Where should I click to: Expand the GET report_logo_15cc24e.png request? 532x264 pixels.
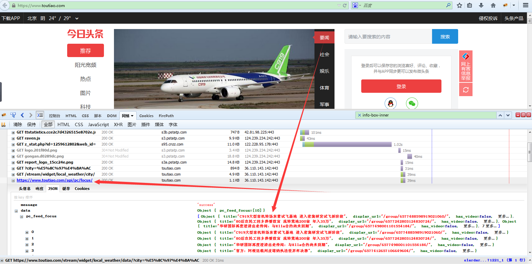coord(13,163)
